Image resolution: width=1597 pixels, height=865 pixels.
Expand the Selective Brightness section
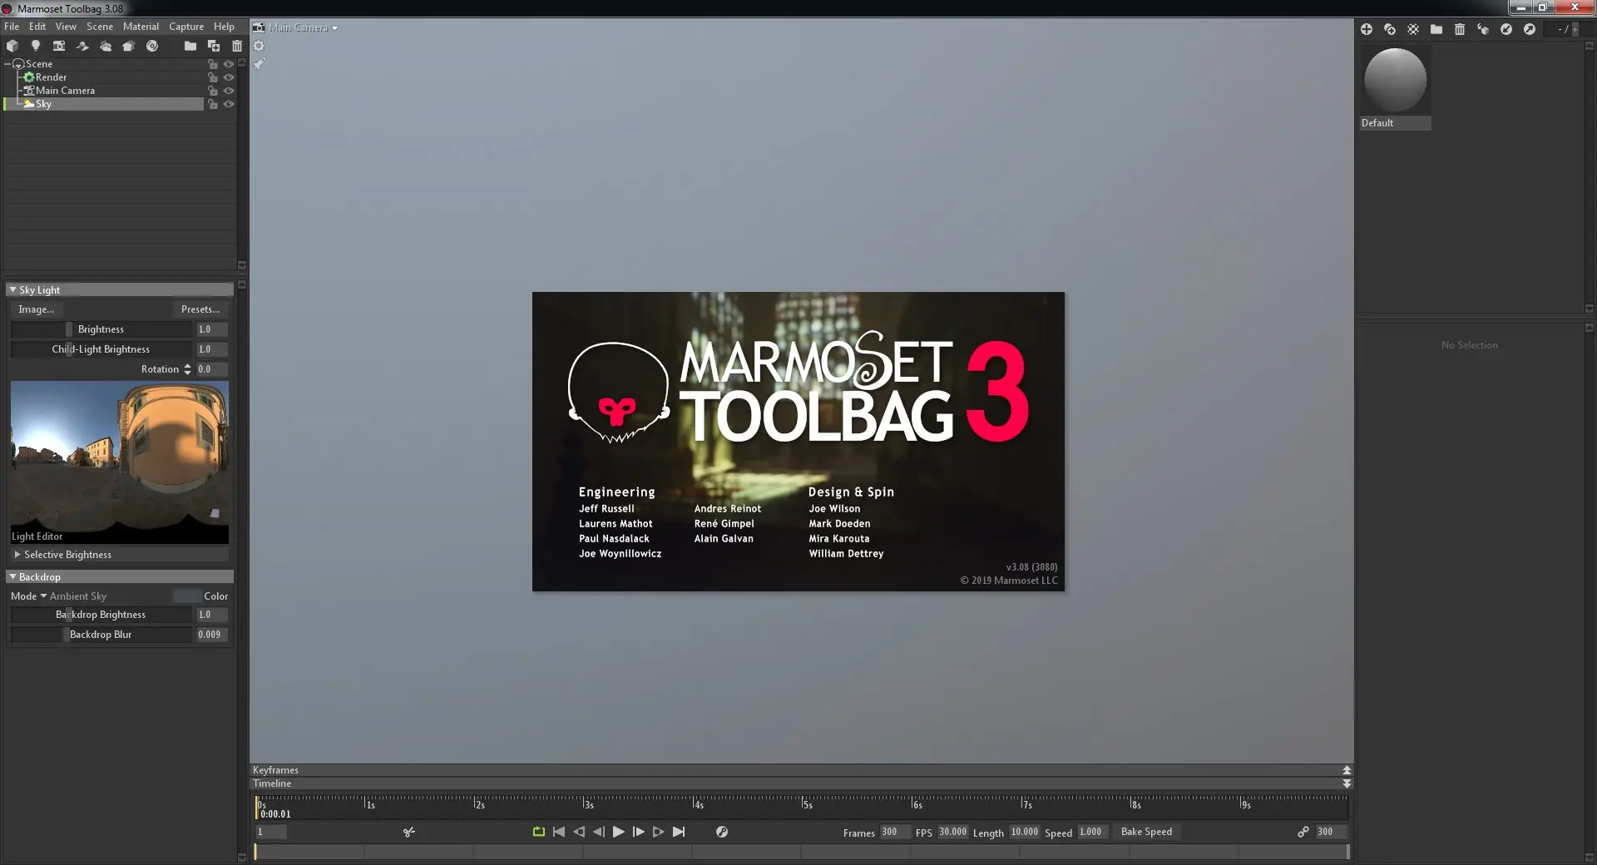[17, 555]
